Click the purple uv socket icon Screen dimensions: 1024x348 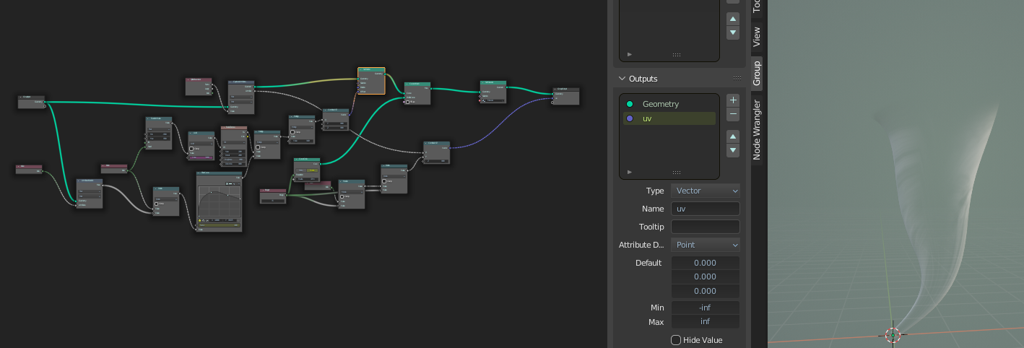pos(630,118)
